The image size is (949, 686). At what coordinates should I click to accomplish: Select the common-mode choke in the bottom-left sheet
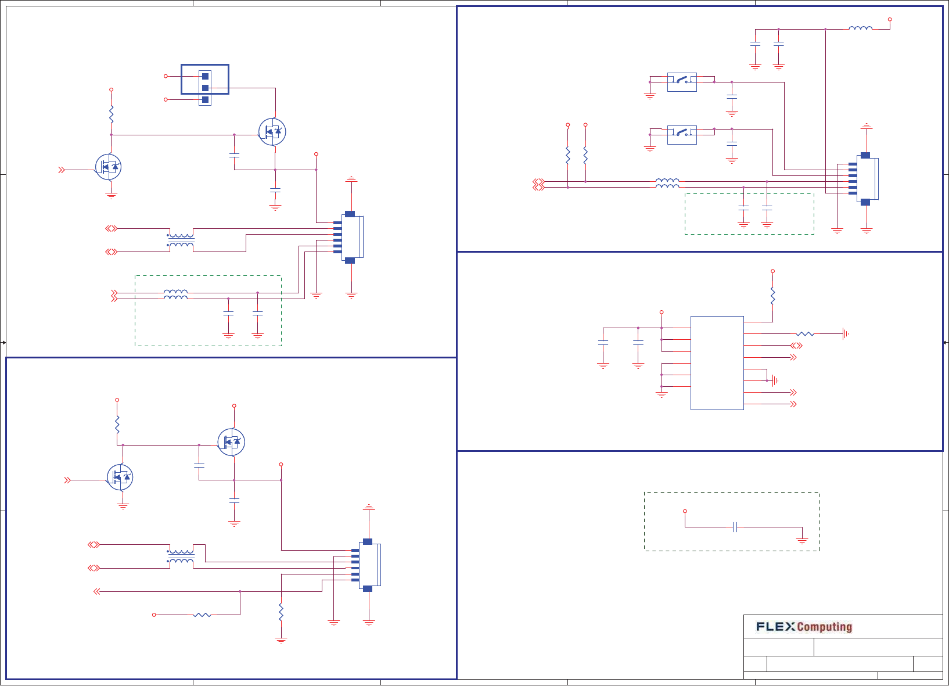(x=181, y=556)
